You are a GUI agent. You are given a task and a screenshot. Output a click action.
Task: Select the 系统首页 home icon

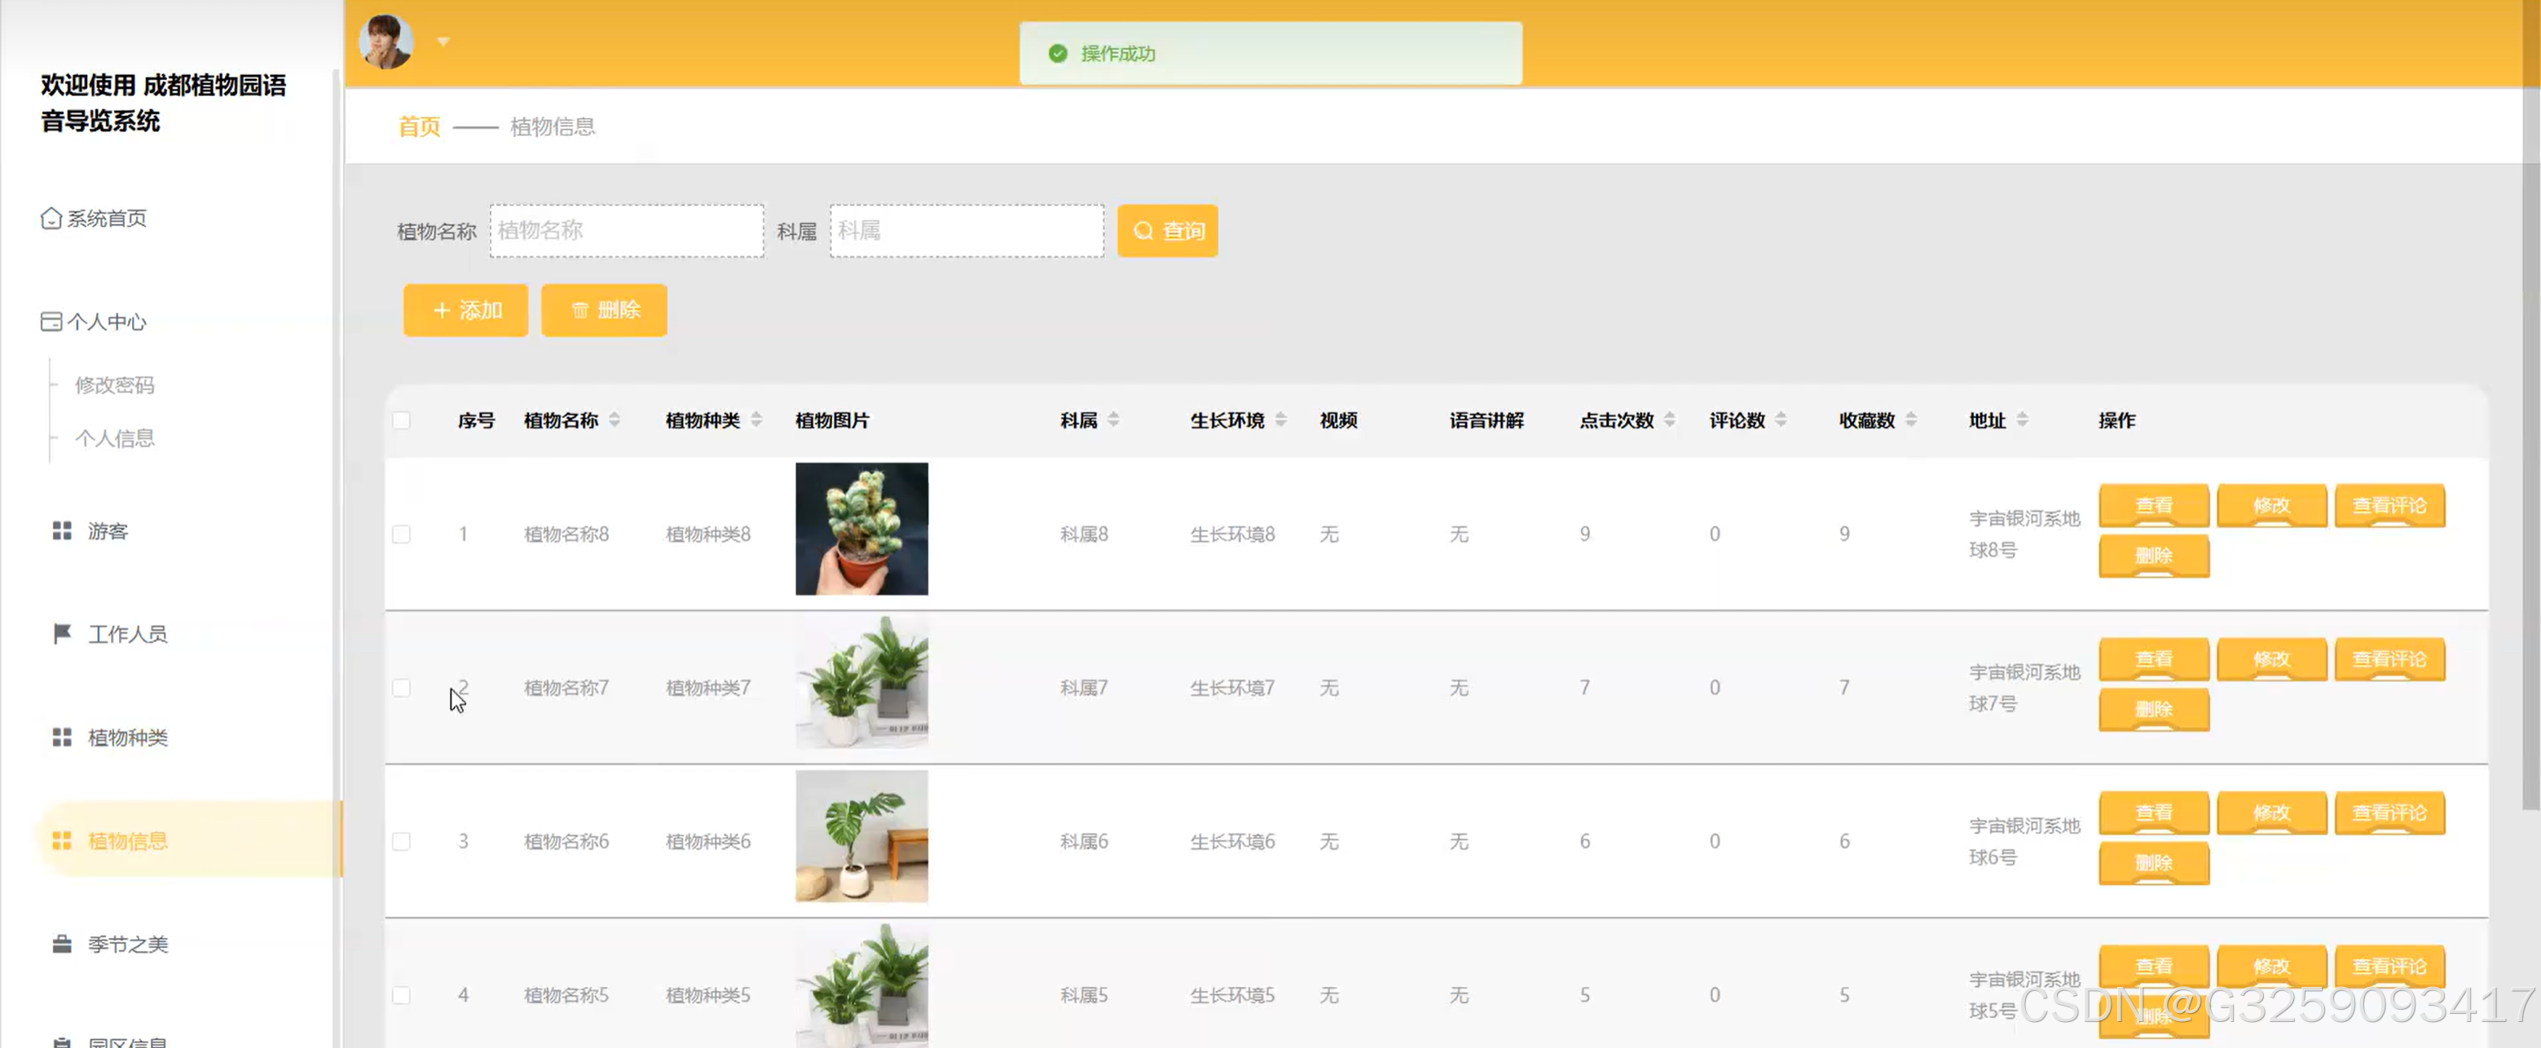(x=51, y=218)
